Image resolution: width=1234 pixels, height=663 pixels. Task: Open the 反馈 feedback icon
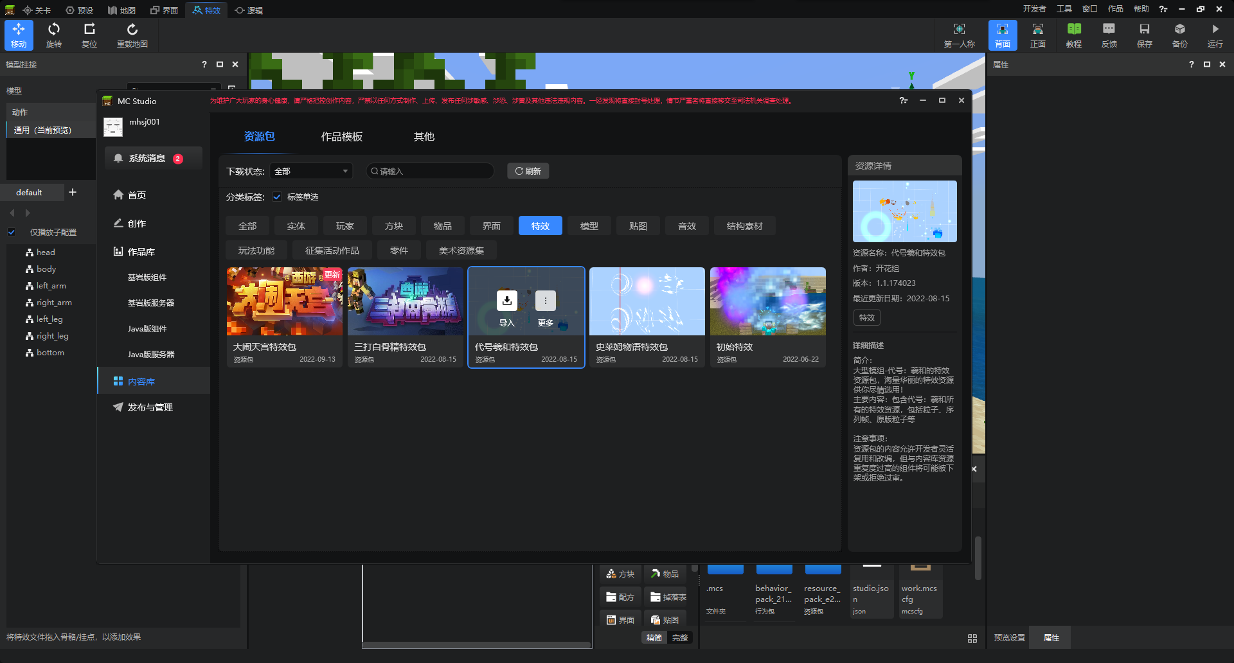1109,35
